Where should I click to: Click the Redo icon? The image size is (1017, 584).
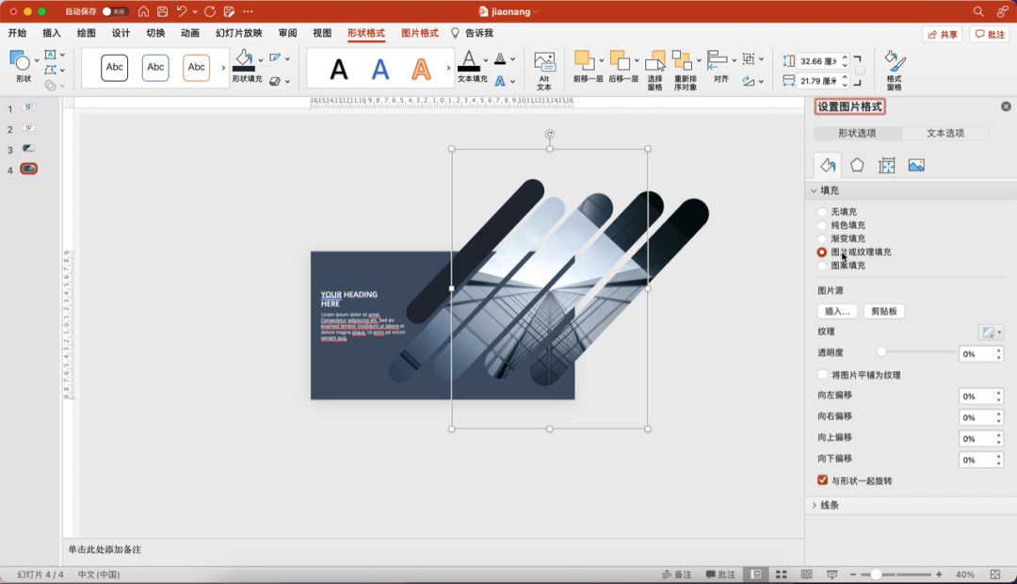(x=209, y=11)
